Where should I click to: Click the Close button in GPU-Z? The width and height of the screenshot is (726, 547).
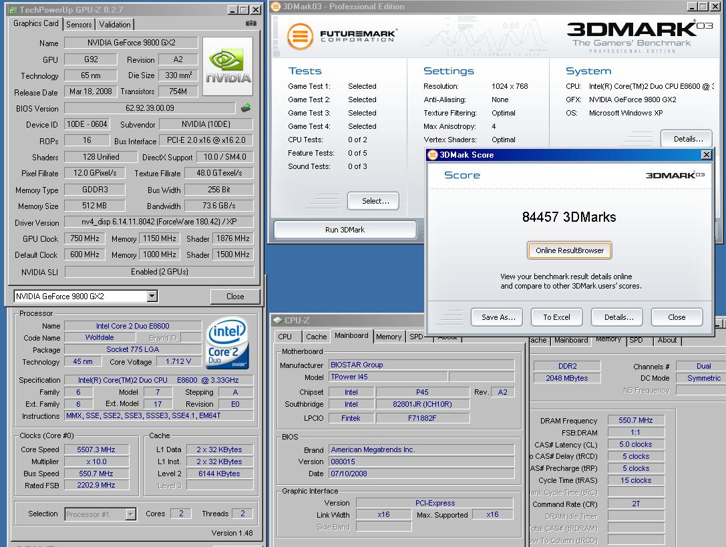coord(234,297)
